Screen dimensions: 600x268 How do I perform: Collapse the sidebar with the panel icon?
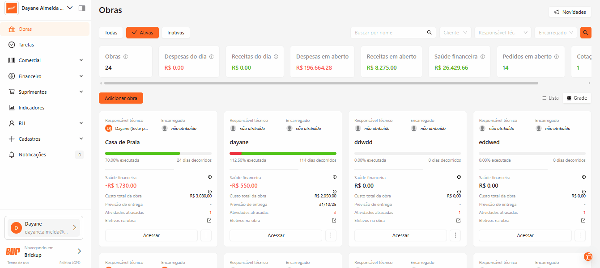(x=81, y=8)
